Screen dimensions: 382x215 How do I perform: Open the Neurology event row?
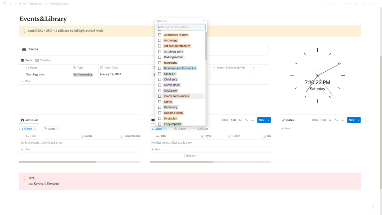coord(36,75)
